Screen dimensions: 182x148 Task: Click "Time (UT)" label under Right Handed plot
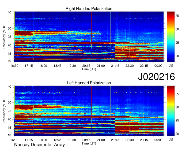click(x=89, y=69)
